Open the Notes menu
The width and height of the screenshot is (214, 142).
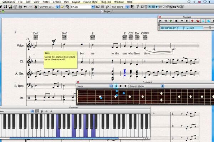pos(46,2)
